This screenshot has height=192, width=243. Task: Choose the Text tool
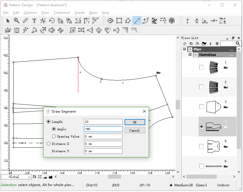[x=34, y=21]
